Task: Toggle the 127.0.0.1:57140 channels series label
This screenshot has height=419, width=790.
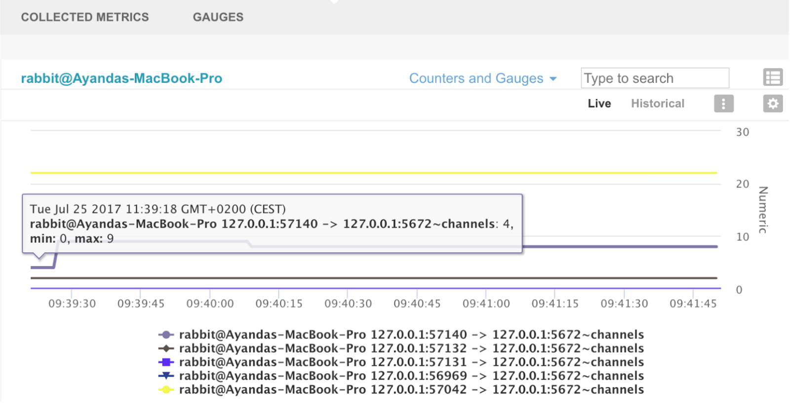Action: (411, 335)
